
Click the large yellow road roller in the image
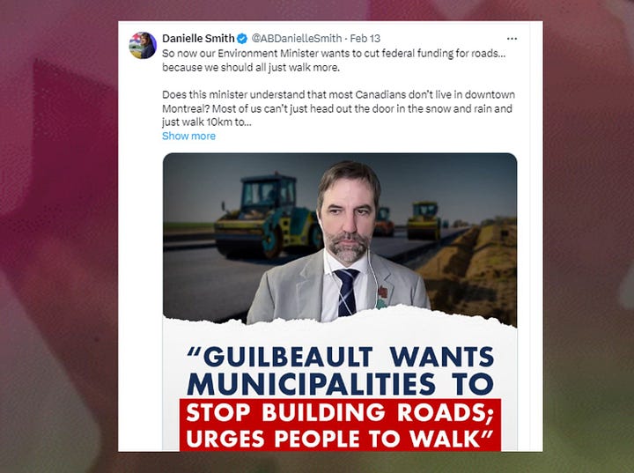click(268, 216)
